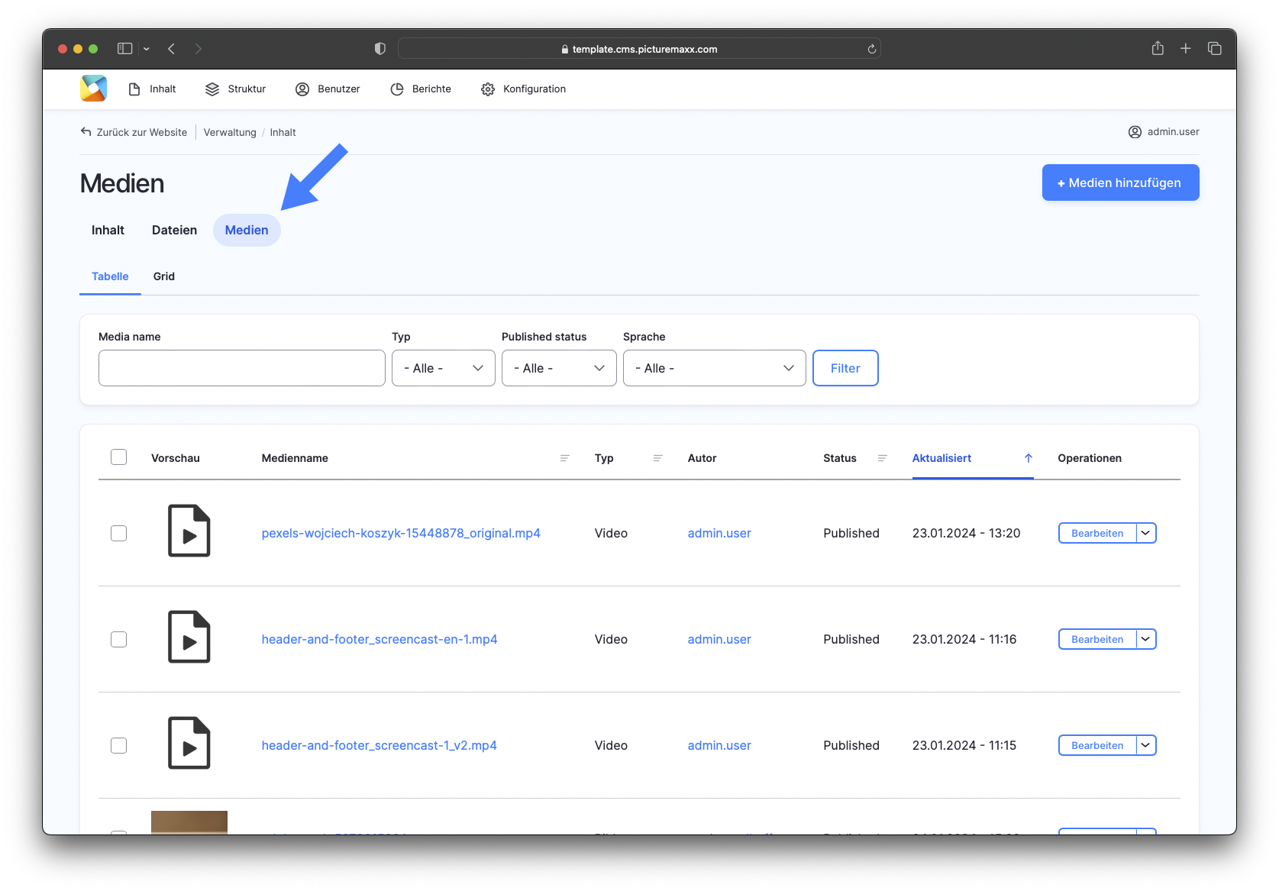The height and width of the screenshot is (891, 1279).
Task: Click Zurück zur Website link
Action: (x=141, y=132)
